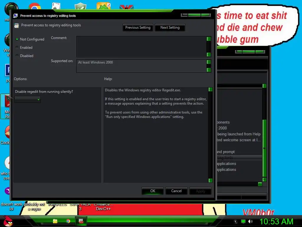Open the red winged emblem desktop icon
The image size is (302, 227).
pos(126,7)
